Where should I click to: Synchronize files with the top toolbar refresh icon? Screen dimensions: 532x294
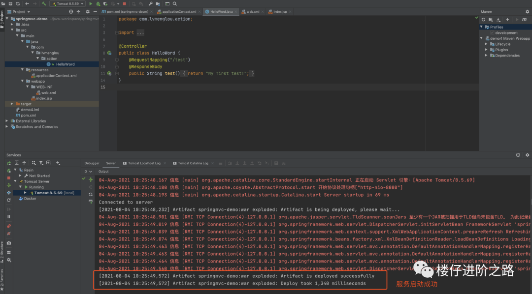tap(18, 4)
